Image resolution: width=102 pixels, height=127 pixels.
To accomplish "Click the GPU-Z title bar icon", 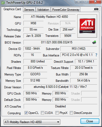I will [x=3, y=3].
